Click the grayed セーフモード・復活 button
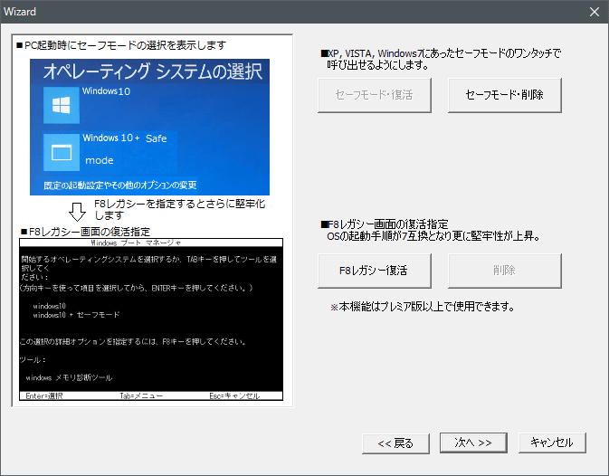 (x=375, y=95)
